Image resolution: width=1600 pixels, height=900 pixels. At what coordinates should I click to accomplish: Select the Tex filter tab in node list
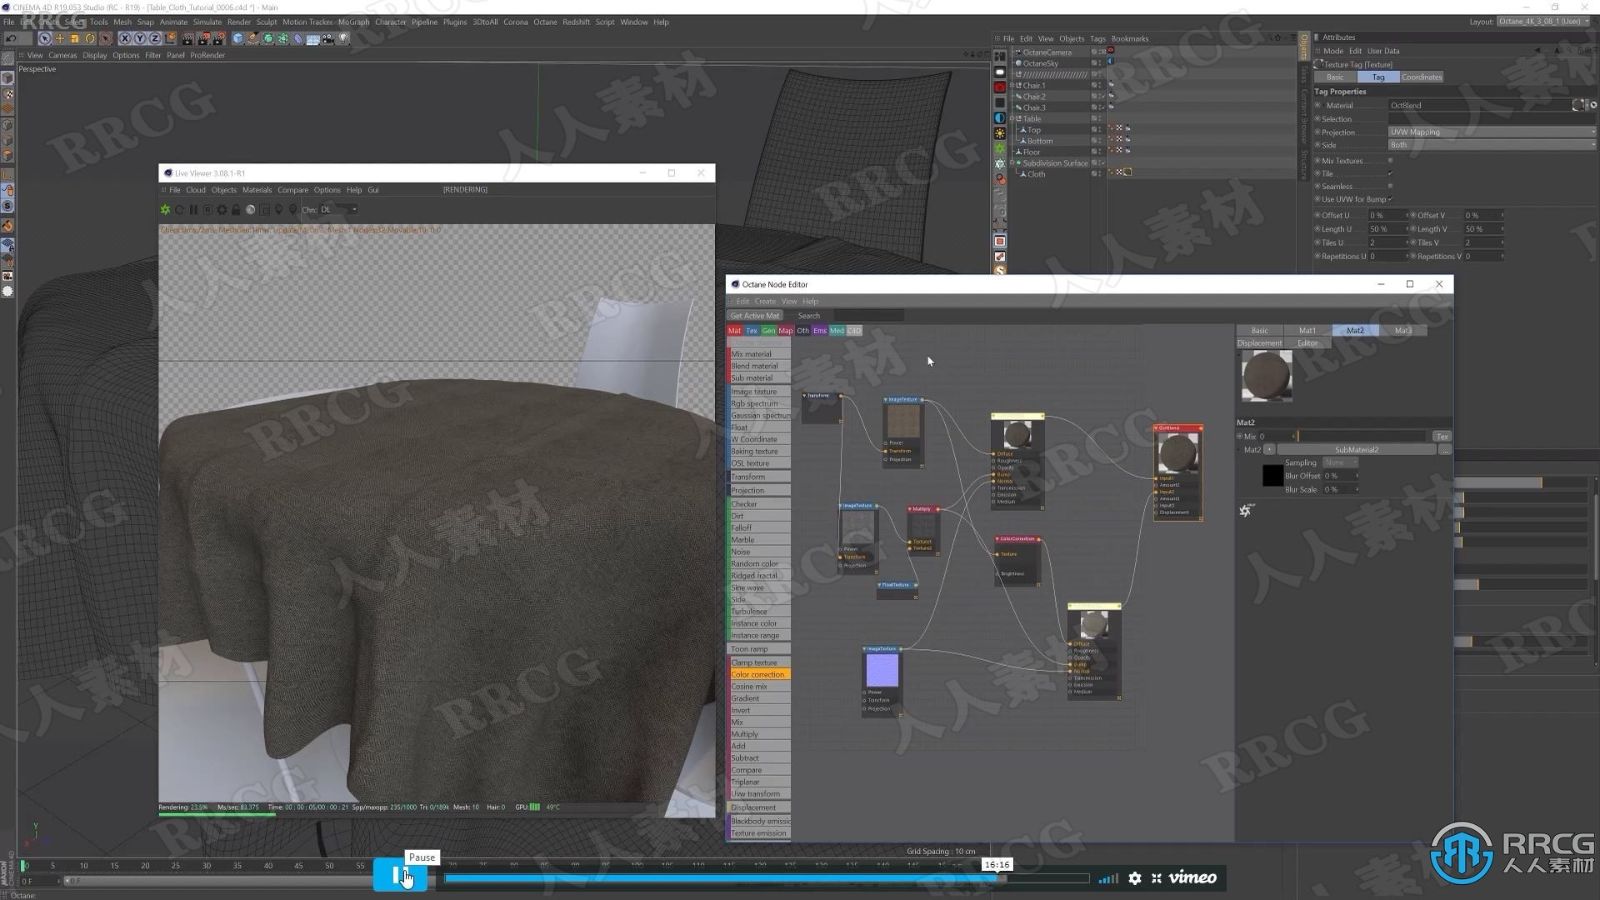click(751, 331)
